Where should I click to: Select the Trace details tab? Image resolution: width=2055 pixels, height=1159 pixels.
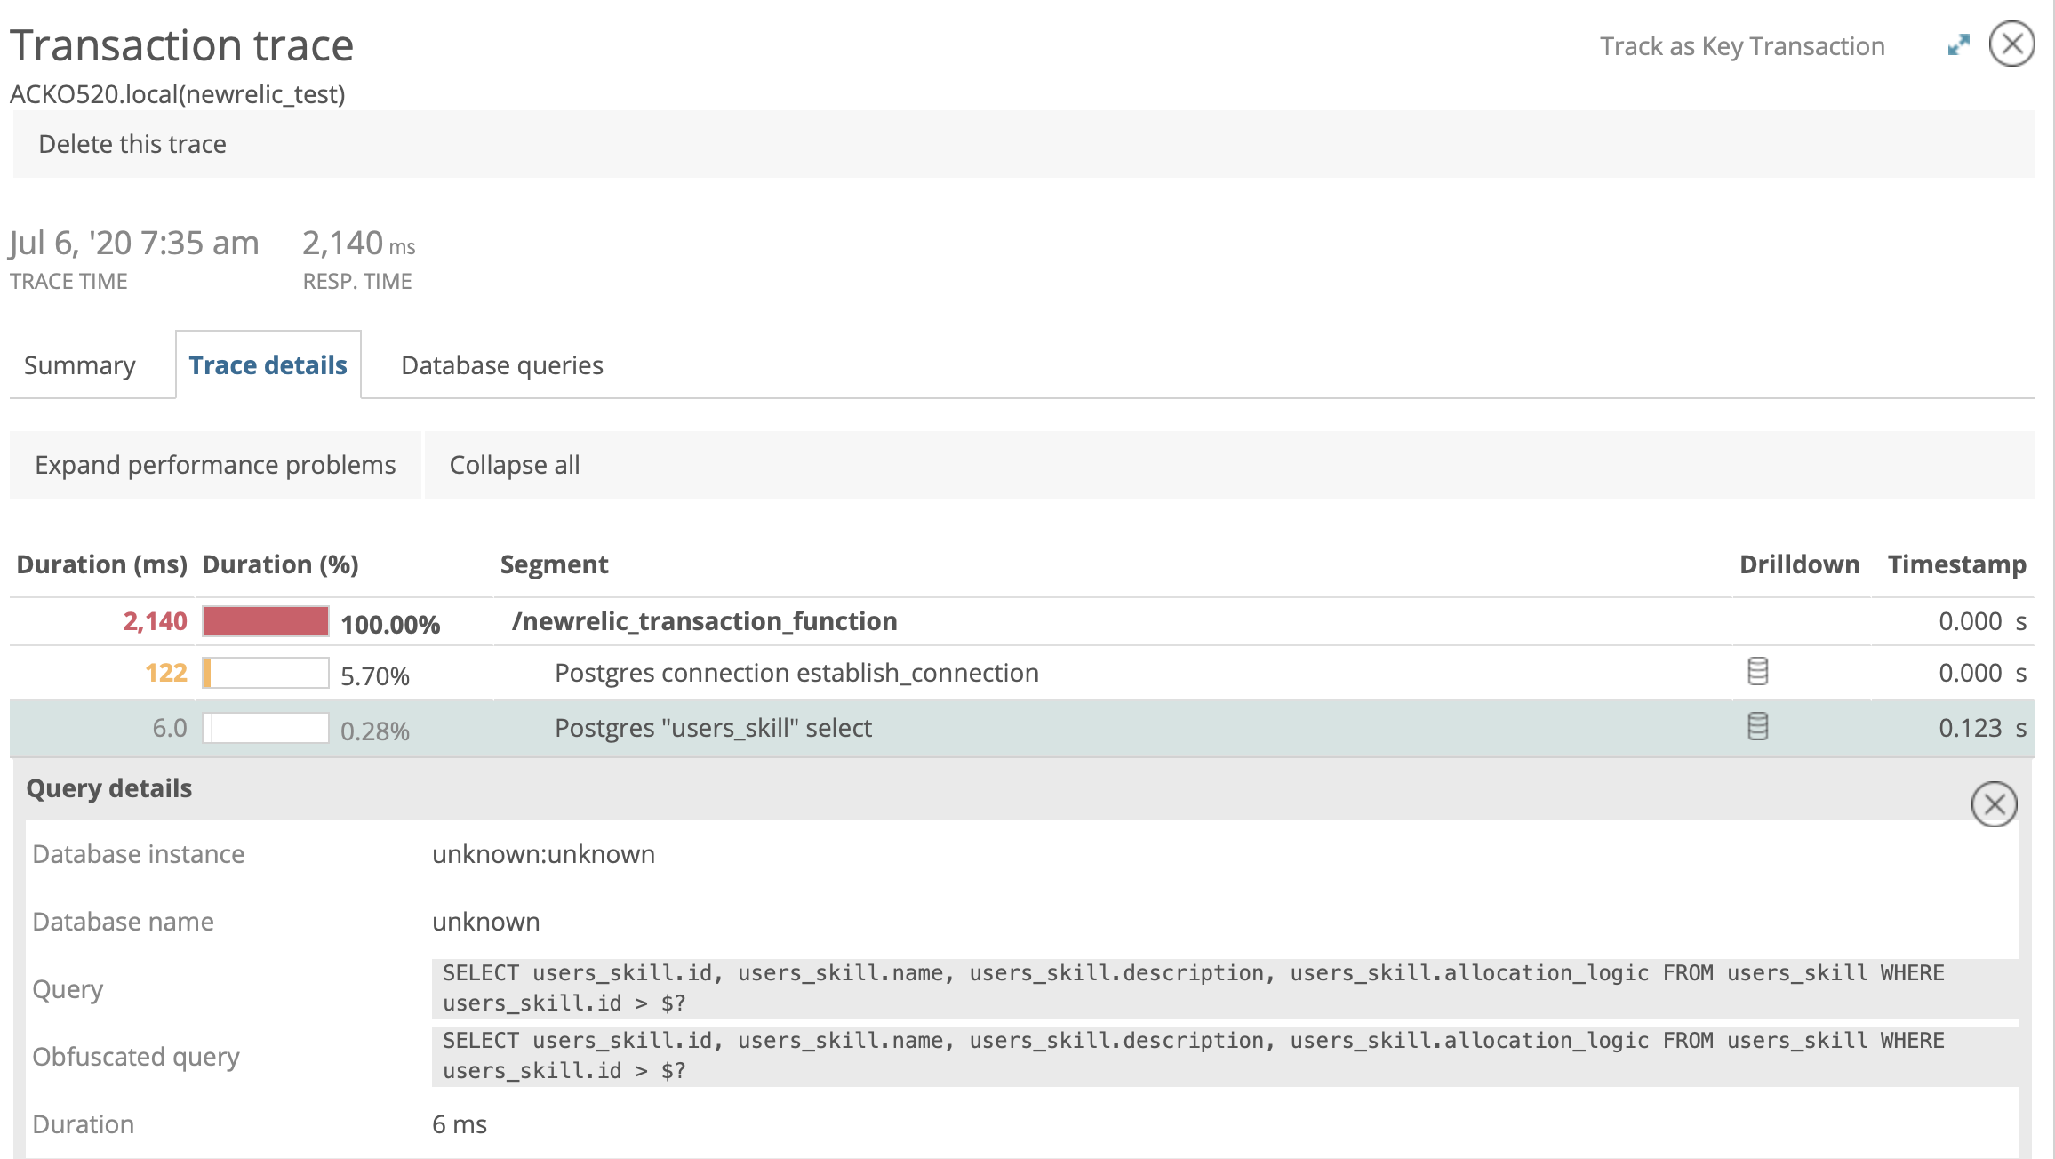268,365
